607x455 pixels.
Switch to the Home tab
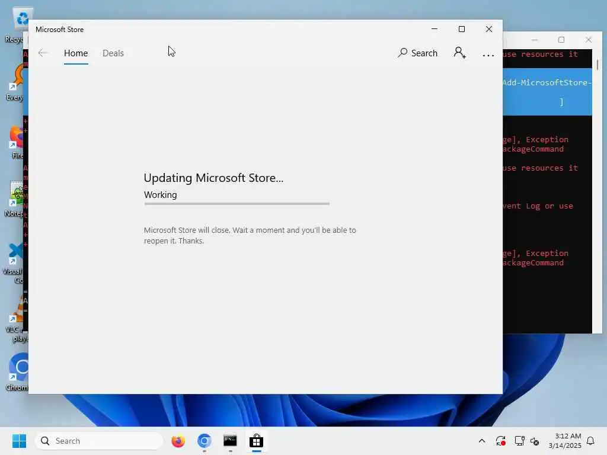(x=76, y=53)
